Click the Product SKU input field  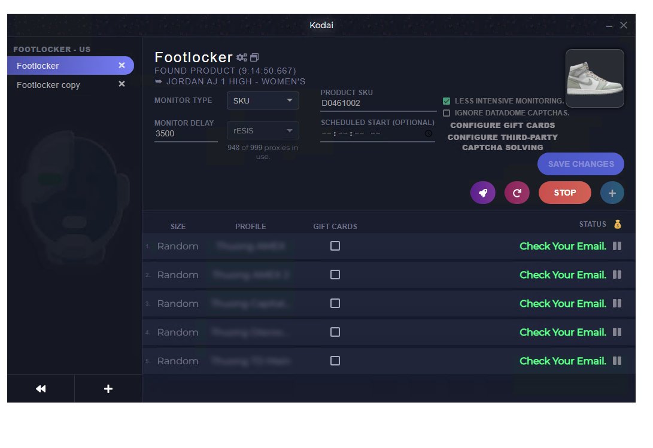[378, 103]
